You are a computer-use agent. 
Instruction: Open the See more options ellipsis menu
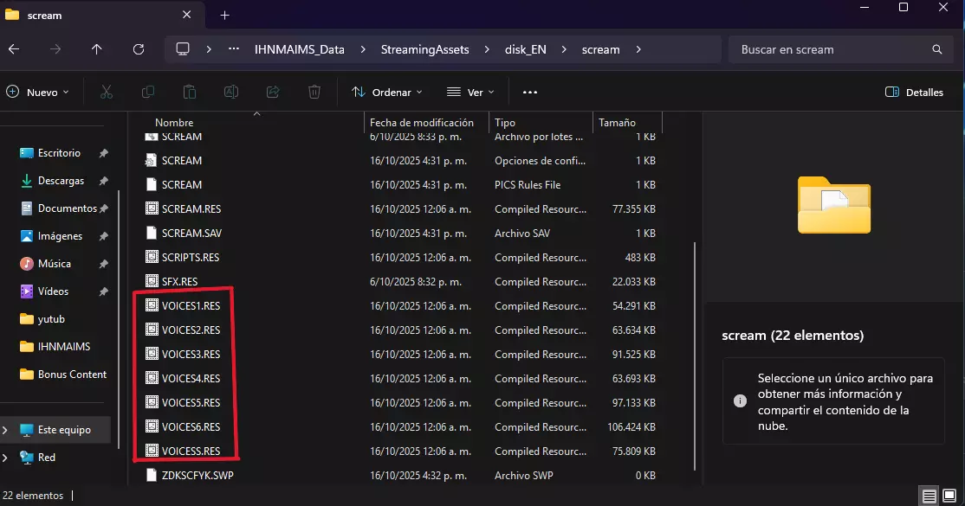pyautogui.click(x=530, y=93)
